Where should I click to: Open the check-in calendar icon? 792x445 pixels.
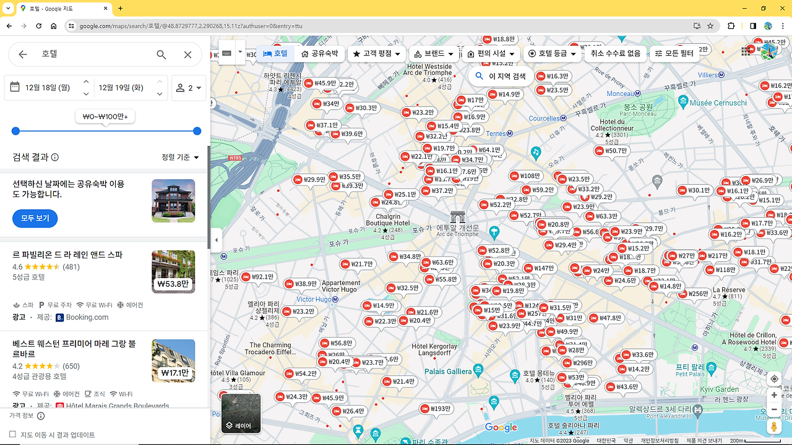[x=15, y=87]
